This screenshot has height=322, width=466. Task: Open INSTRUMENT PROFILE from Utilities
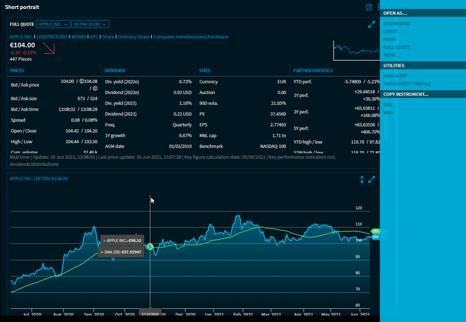pyautogui.click(x=407, y=84)
